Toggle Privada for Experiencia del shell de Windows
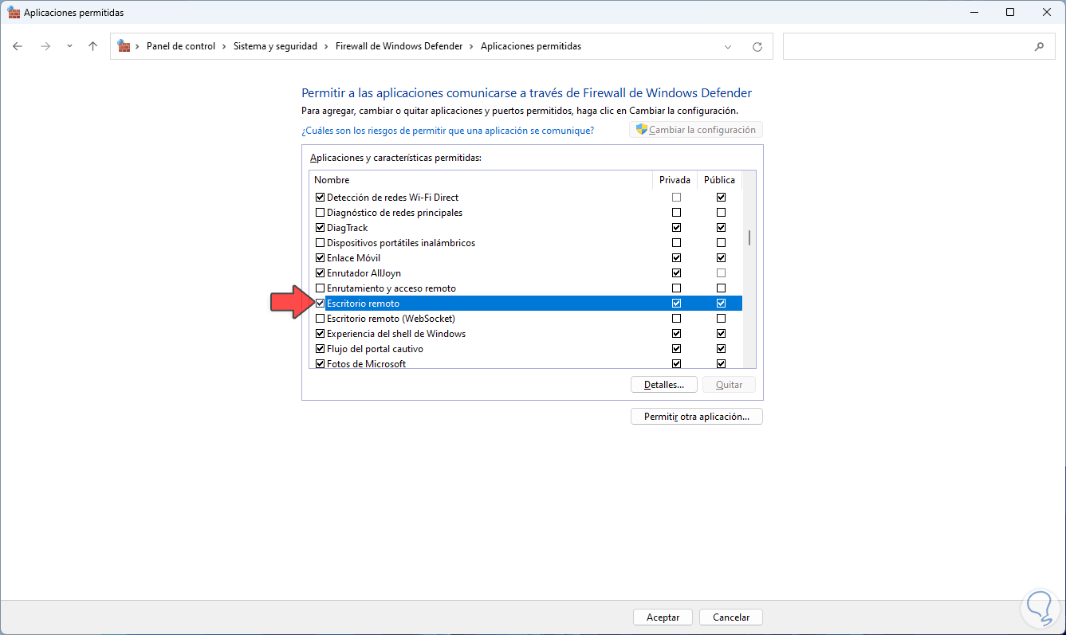 pyautogui.click(x=677, y=334)
